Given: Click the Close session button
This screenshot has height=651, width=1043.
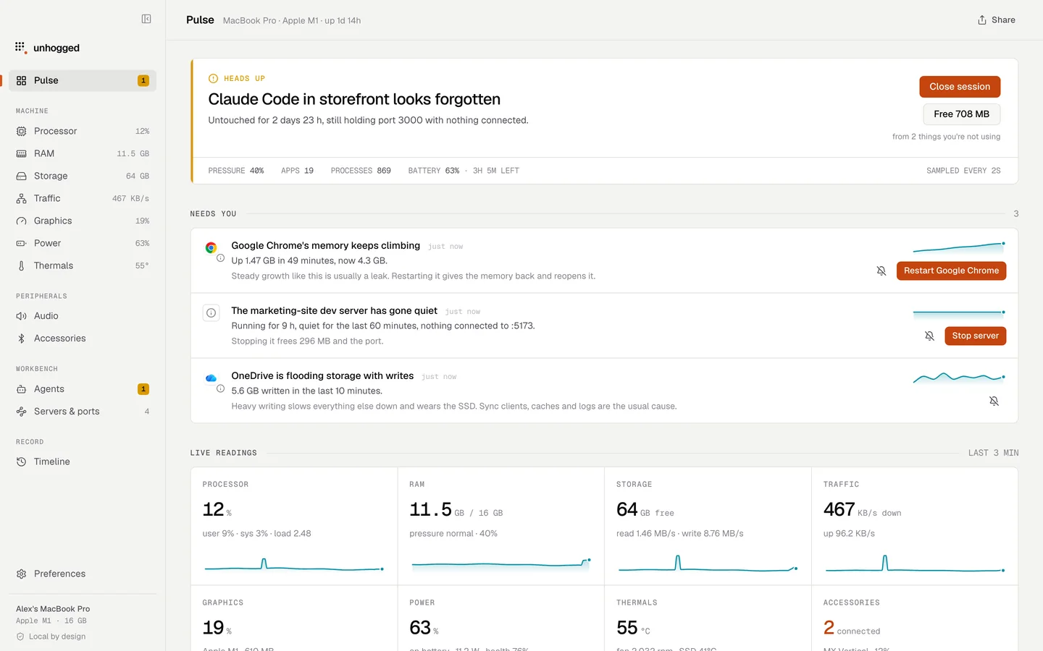Looking at the screenshot, I should click(960, 87).
